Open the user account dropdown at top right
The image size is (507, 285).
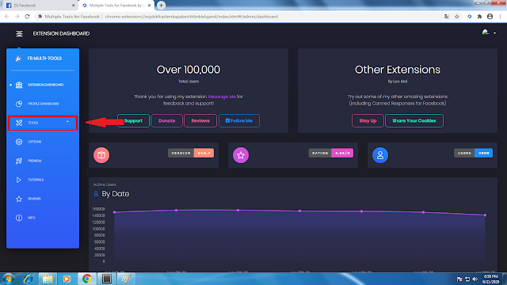click(489, 32)
